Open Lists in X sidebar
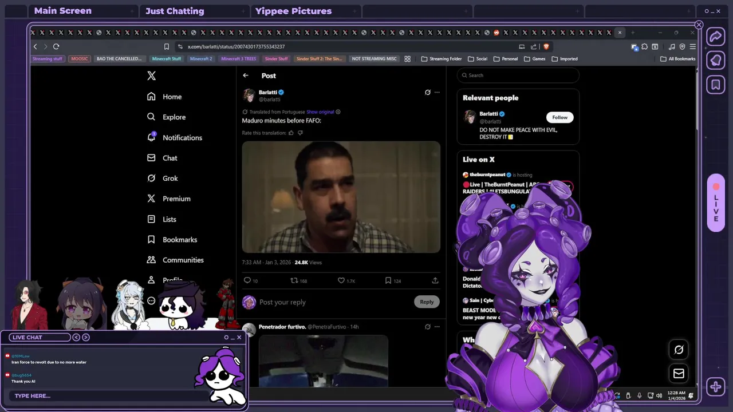The height and width of the screenshot is (412, 733). pos(161,219)
